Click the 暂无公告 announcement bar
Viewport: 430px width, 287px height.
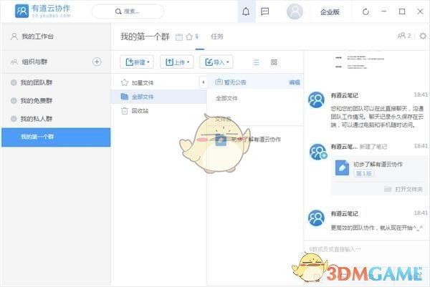coord(255,82)
